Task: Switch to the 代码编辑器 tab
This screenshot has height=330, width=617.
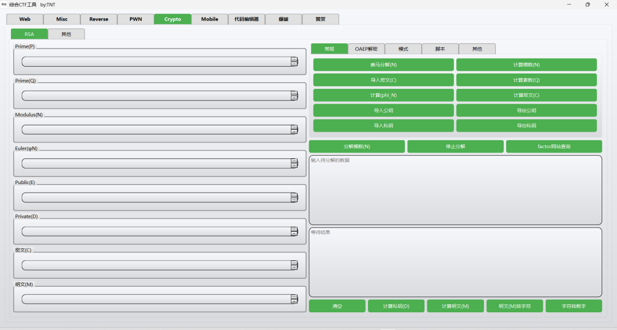Action: coord(247,19)
